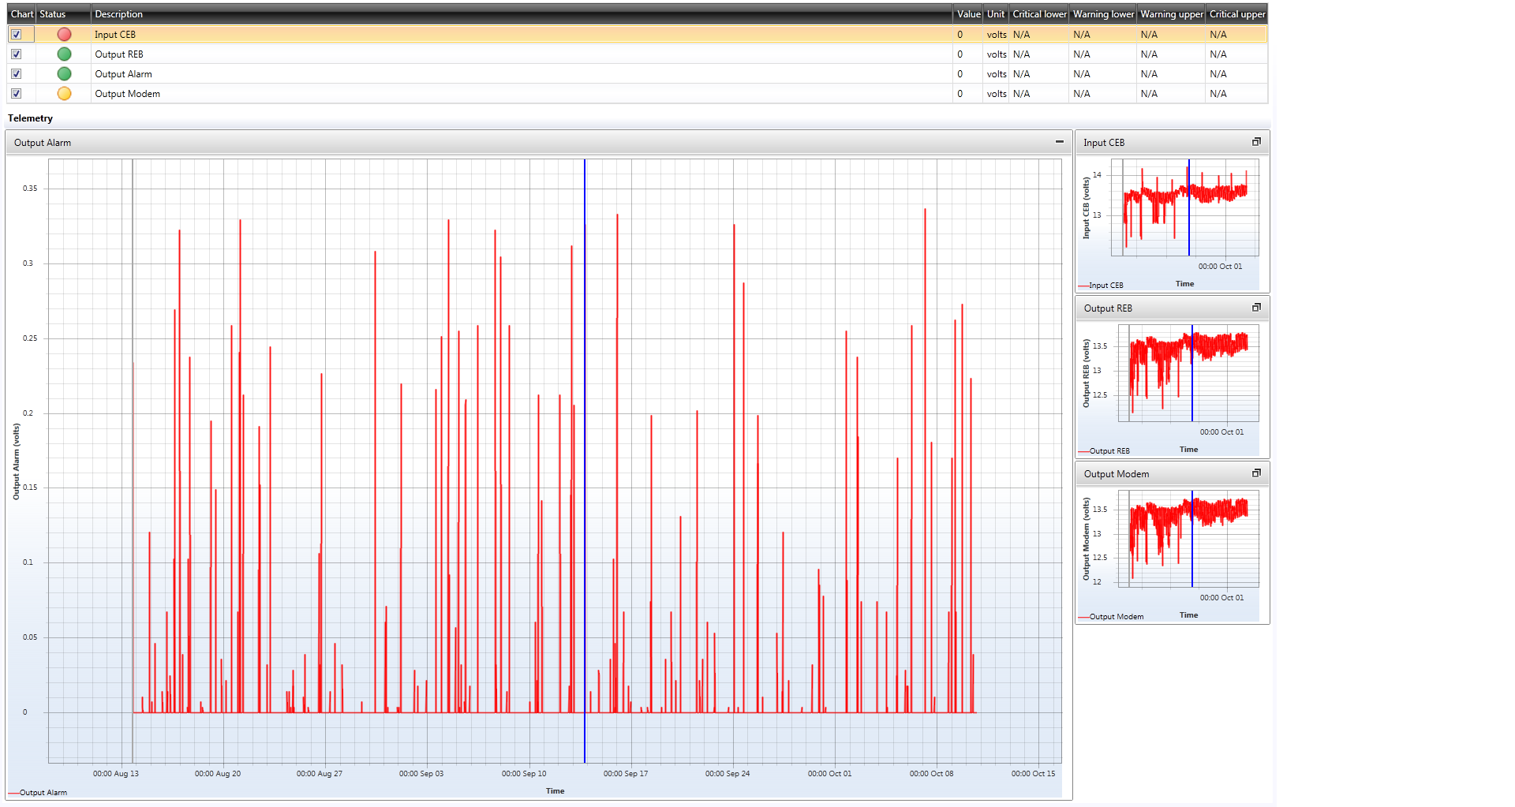Sort by the Description column header
This screenshot has height=807, width=1515.
[x=119, y=14]
